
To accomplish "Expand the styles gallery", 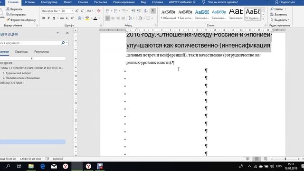I will coord(263,19).
